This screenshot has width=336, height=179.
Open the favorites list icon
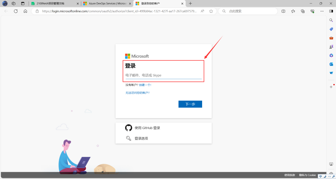tap(293, 11)
